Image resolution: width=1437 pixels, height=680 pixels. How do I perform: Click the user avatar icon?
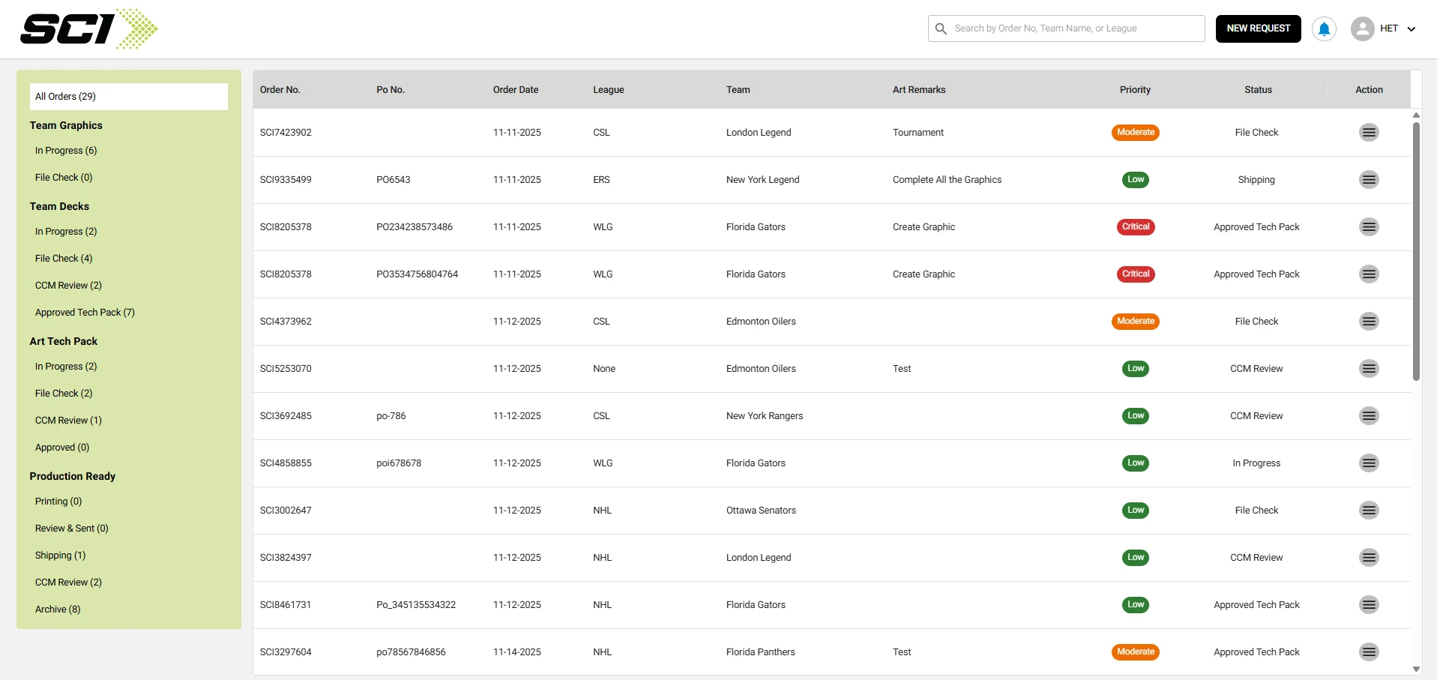tap(1362, 28)
